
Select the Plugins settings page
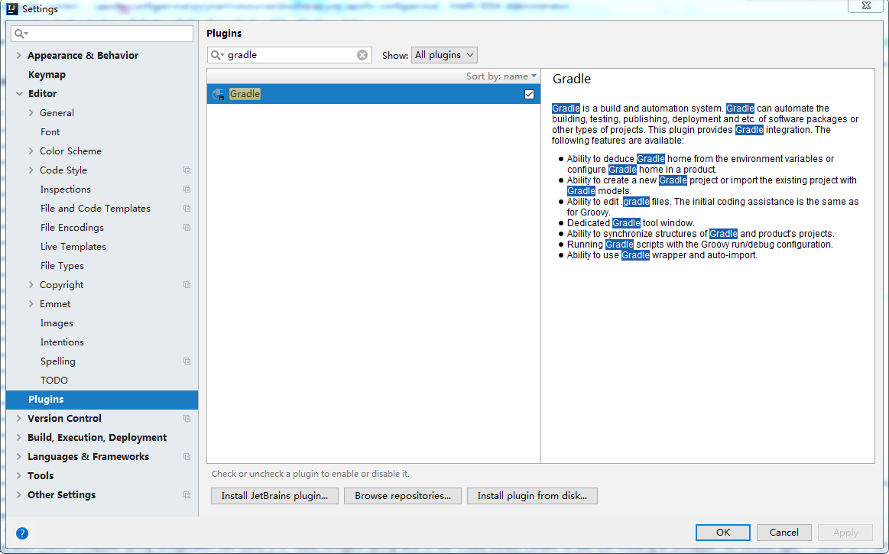[x=102, y=399]
